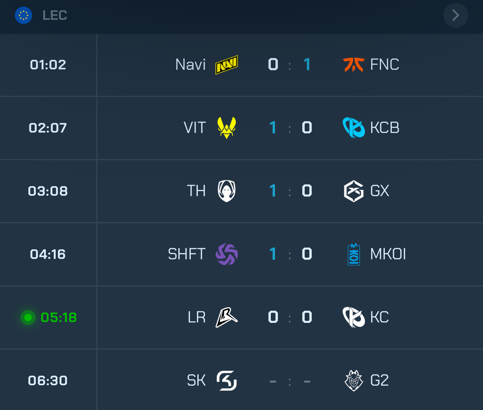This screenshot has width=483, height=410.
Task: Click the white KC logo
Action: pos(353,317)
